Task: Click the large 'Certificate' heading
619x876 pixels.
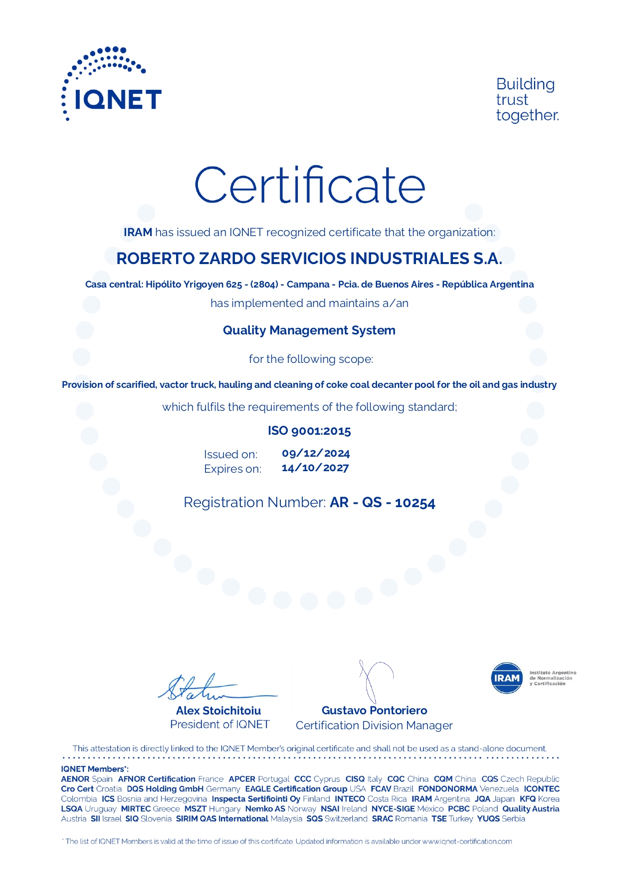Action: (x=309, y=185)
